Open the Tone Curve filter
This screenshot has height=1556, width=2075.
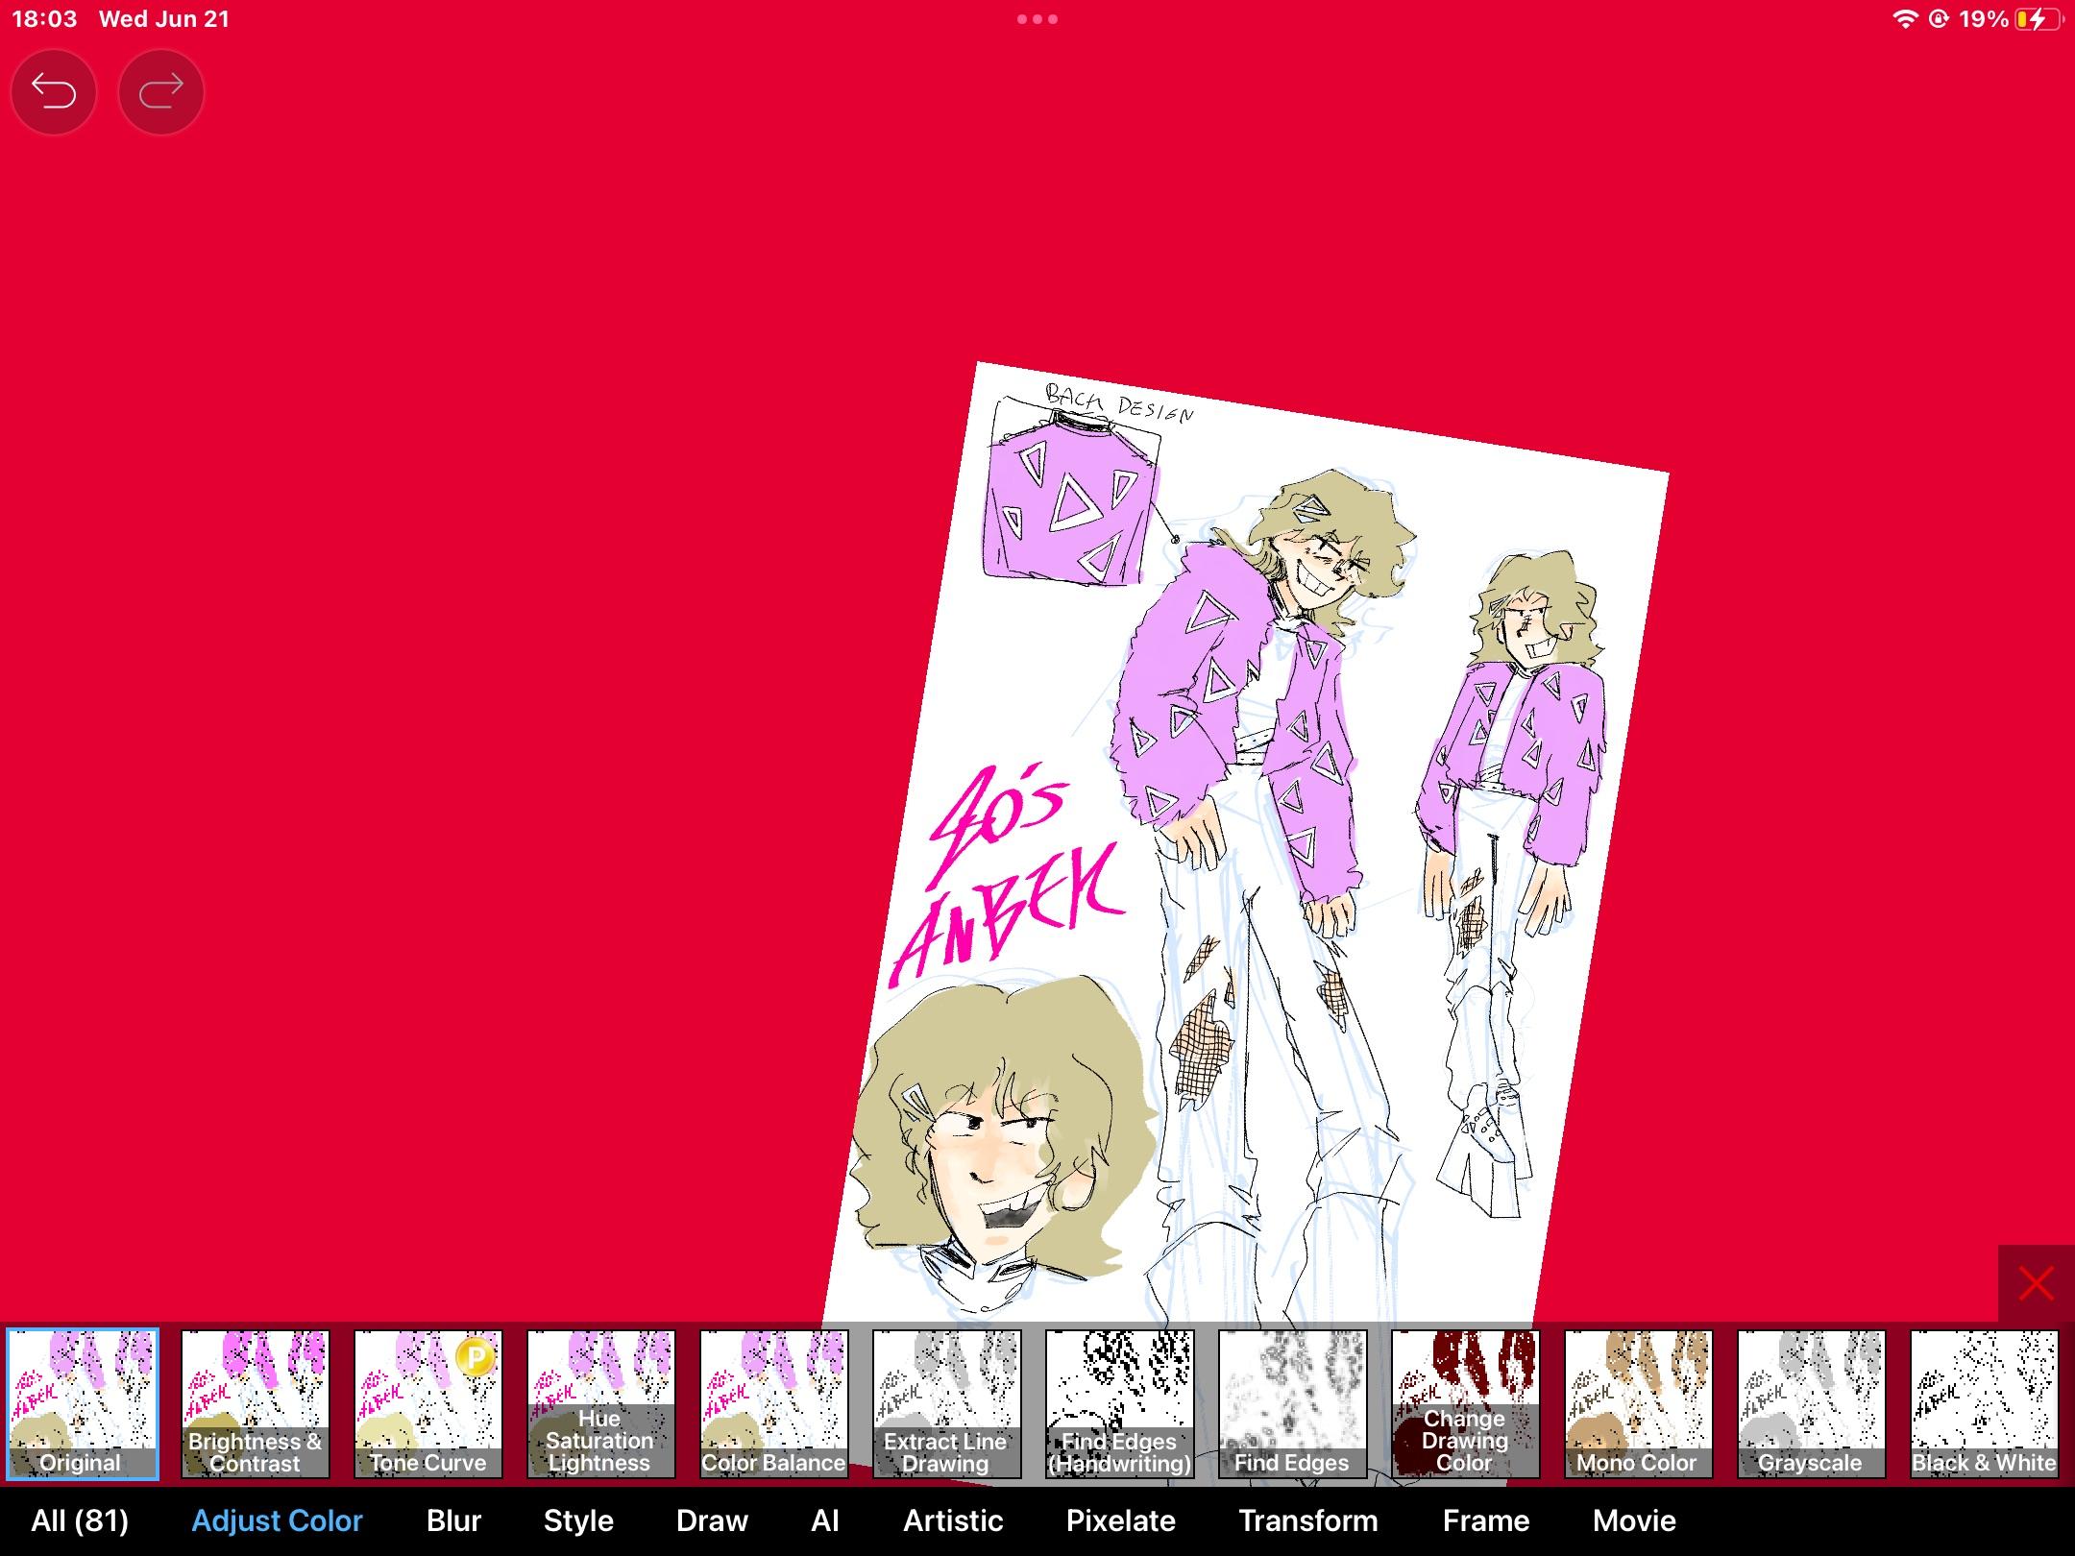click(x=428, y=1403)
